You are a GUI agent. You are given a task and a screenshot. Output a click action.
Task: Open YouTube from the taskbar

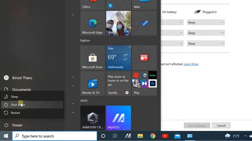click(x=165, y=136)
